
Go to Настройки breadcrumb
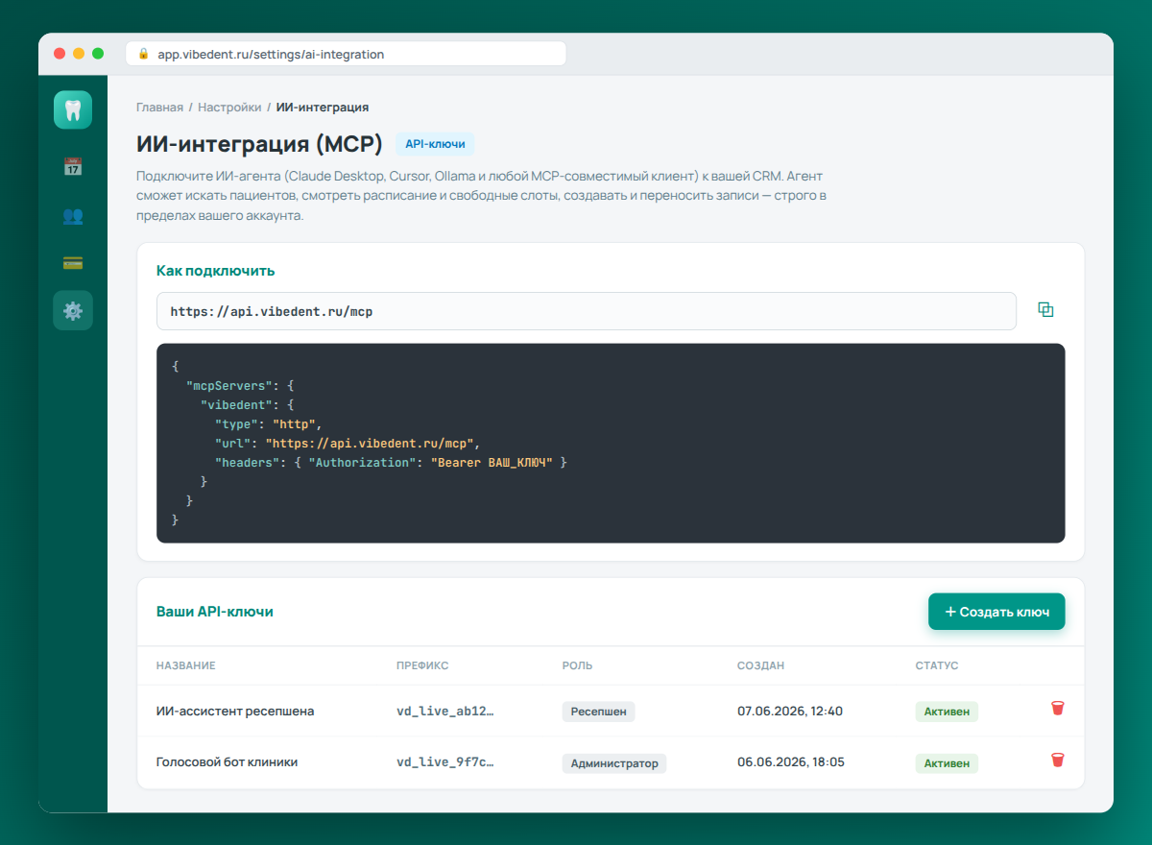(229, 108)
